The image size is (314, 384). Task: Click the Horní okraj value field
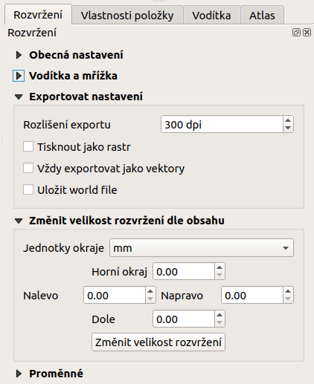point(184,271)
